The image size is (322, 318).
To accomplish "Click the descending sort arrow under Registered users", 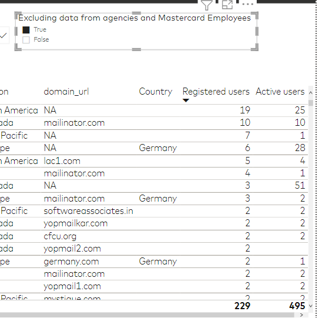I will pos(186,101).
